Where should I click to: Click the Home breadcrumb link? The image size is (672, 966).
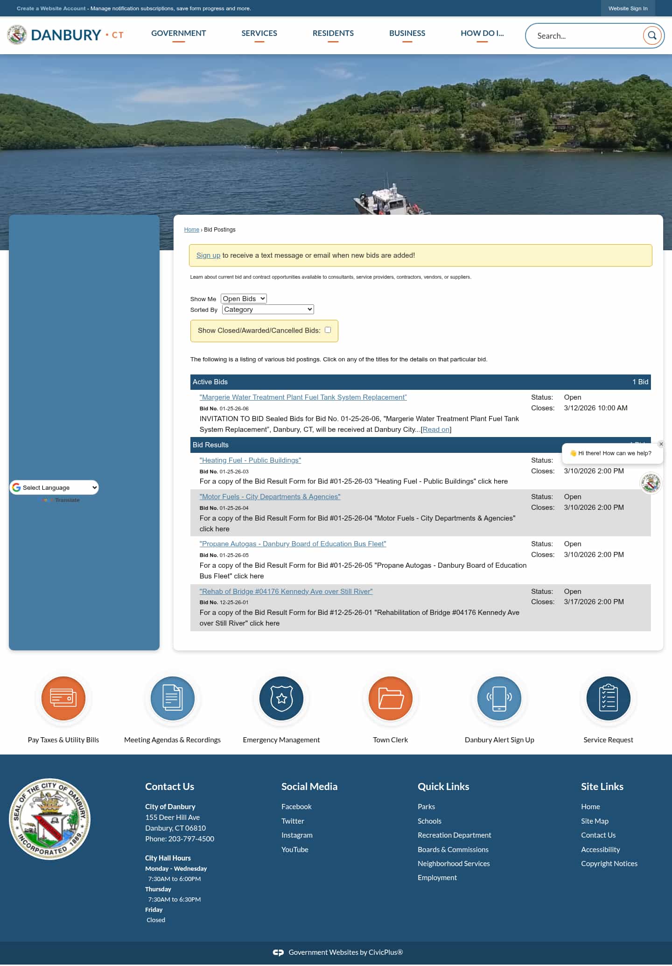point(192,230)
